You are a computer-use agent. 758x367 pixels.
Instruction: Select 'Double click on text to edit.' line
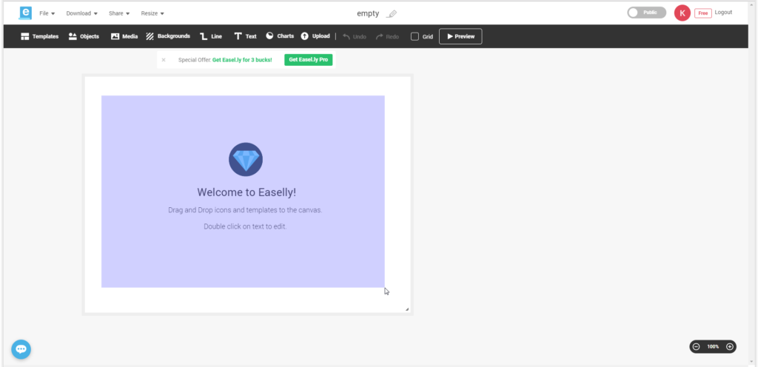pyautogui.click(x=245, y=226)
